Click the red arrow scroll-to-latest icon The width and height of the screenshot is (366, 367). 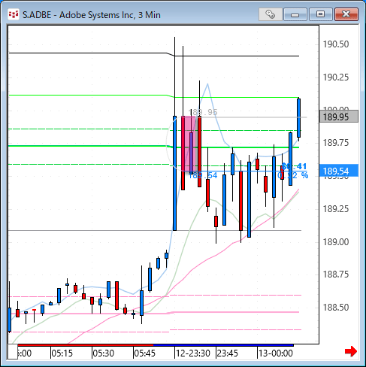[x=351, y=351]
